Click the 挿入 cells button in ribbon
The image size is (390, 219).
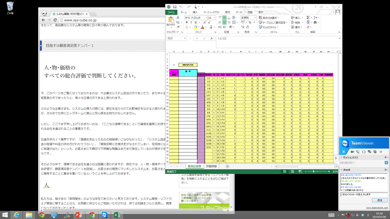point(297,18)
